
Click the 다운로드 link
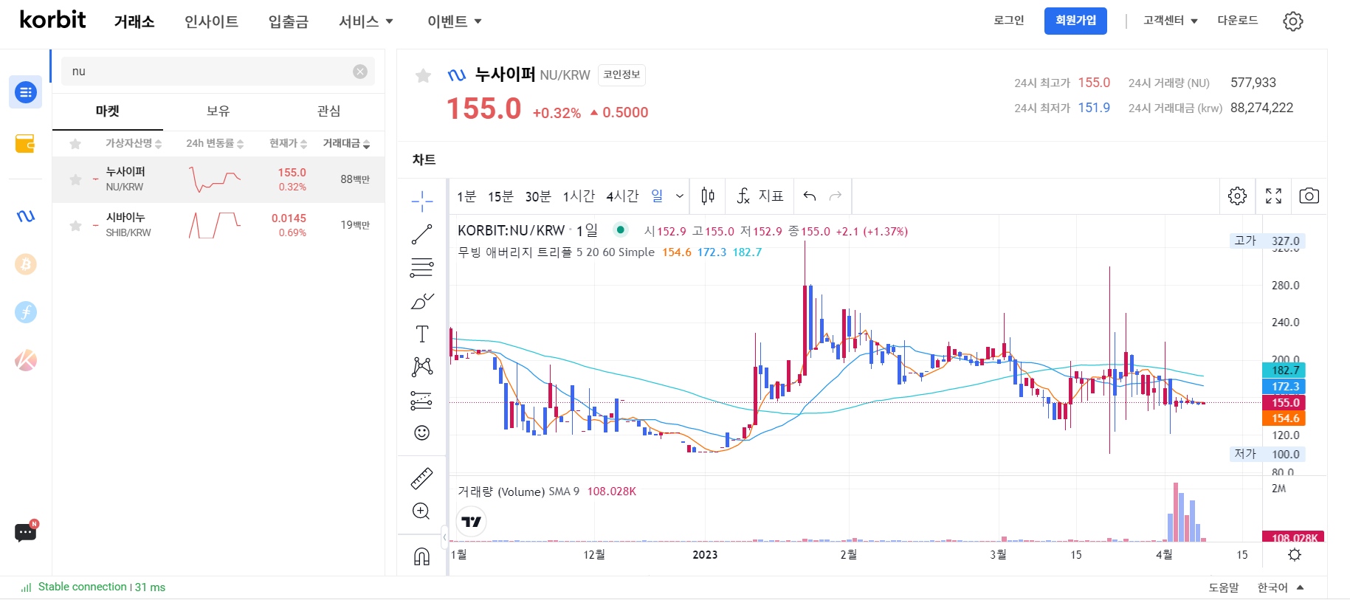[x=1238, y=21]
